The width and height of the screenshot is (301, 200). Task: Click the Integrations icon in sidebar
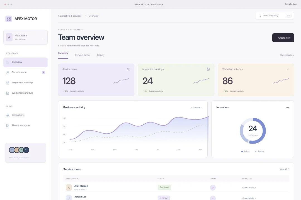8,115
